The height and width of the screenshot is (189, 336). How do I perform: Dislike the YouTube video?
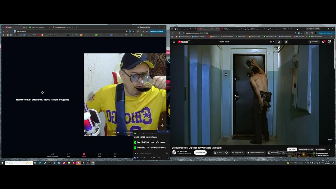coord(226,153)
